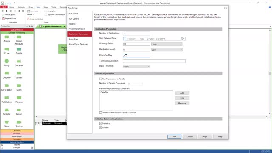Start the simulation with the Go play icon

click(3, 11)
